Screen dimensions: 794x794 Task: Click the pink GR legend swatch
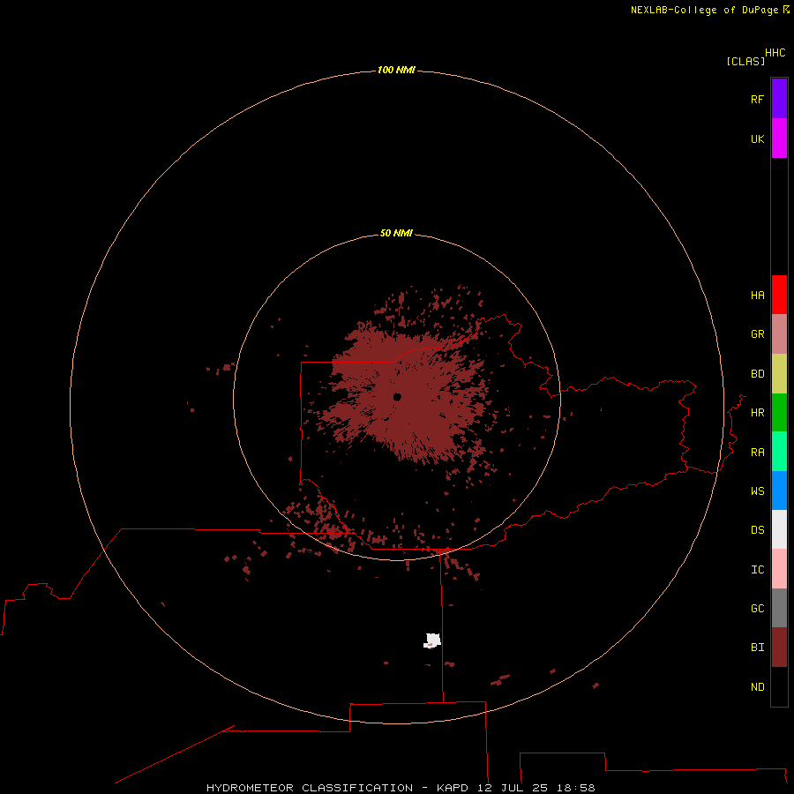(x=779, y=334)
